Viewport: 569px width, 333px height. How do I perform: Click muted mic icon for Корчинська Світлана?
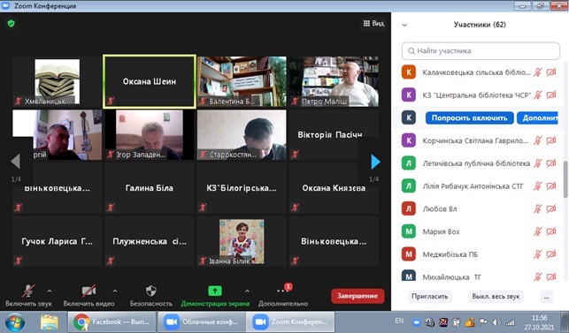tap(537, 140)
